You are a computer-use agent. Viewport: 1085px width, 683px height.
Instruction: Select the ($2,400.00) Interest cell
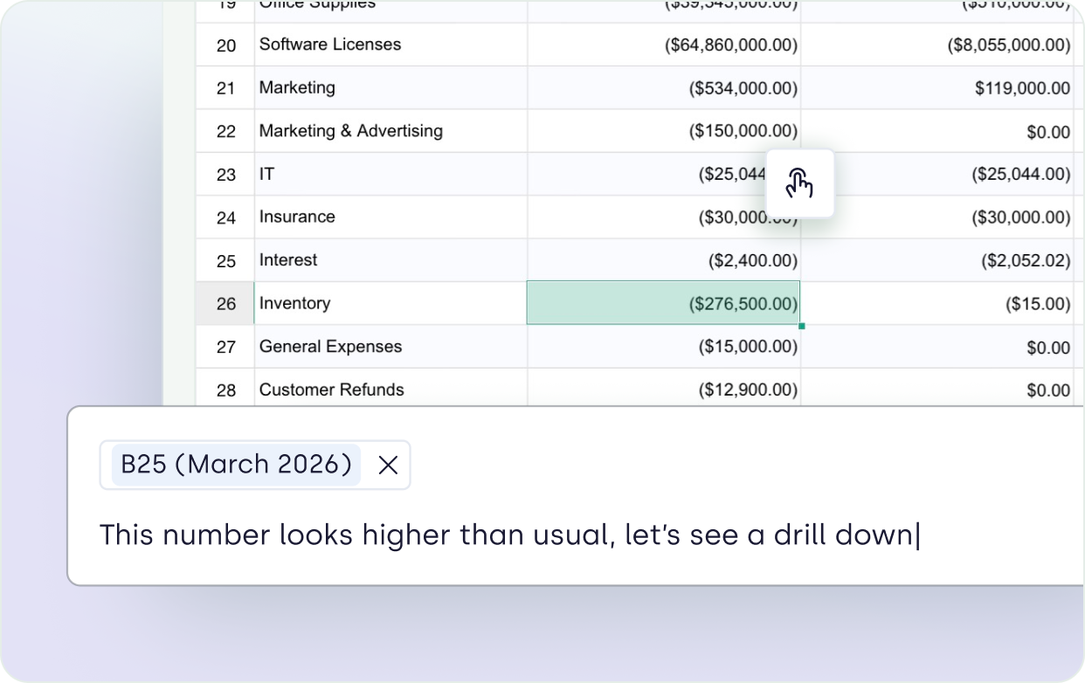pos(664,260)
